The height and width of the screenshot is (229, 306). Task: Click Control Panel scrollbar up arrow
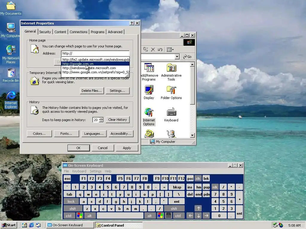point(192,64)
